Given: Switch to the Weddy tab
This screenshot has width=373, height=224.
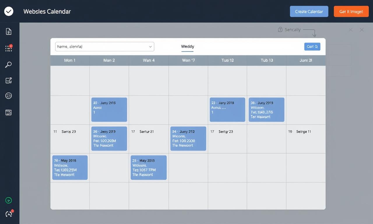Looking at the screenshot, I should 187,47.
